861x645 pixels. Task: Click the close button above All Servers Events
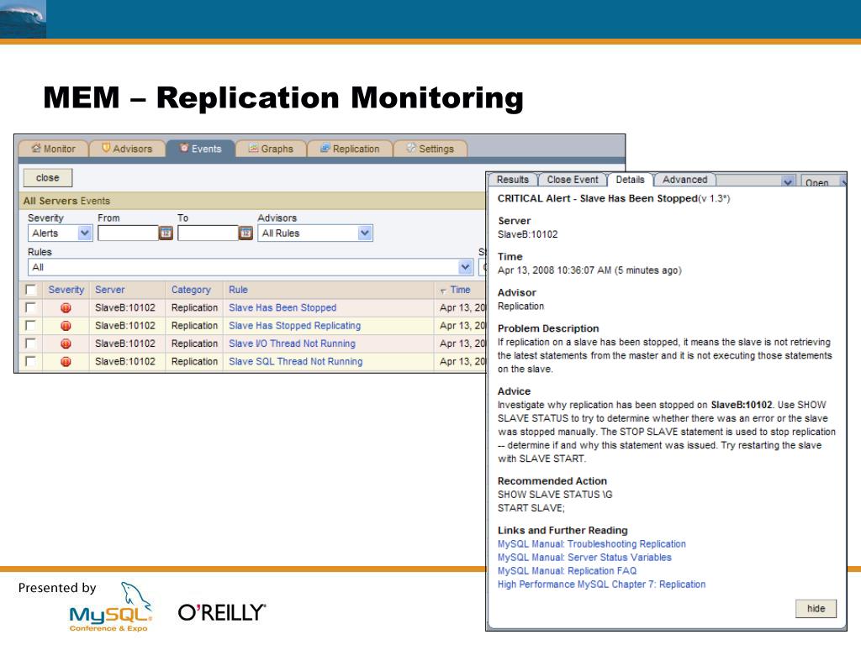[x=48, y=178]
